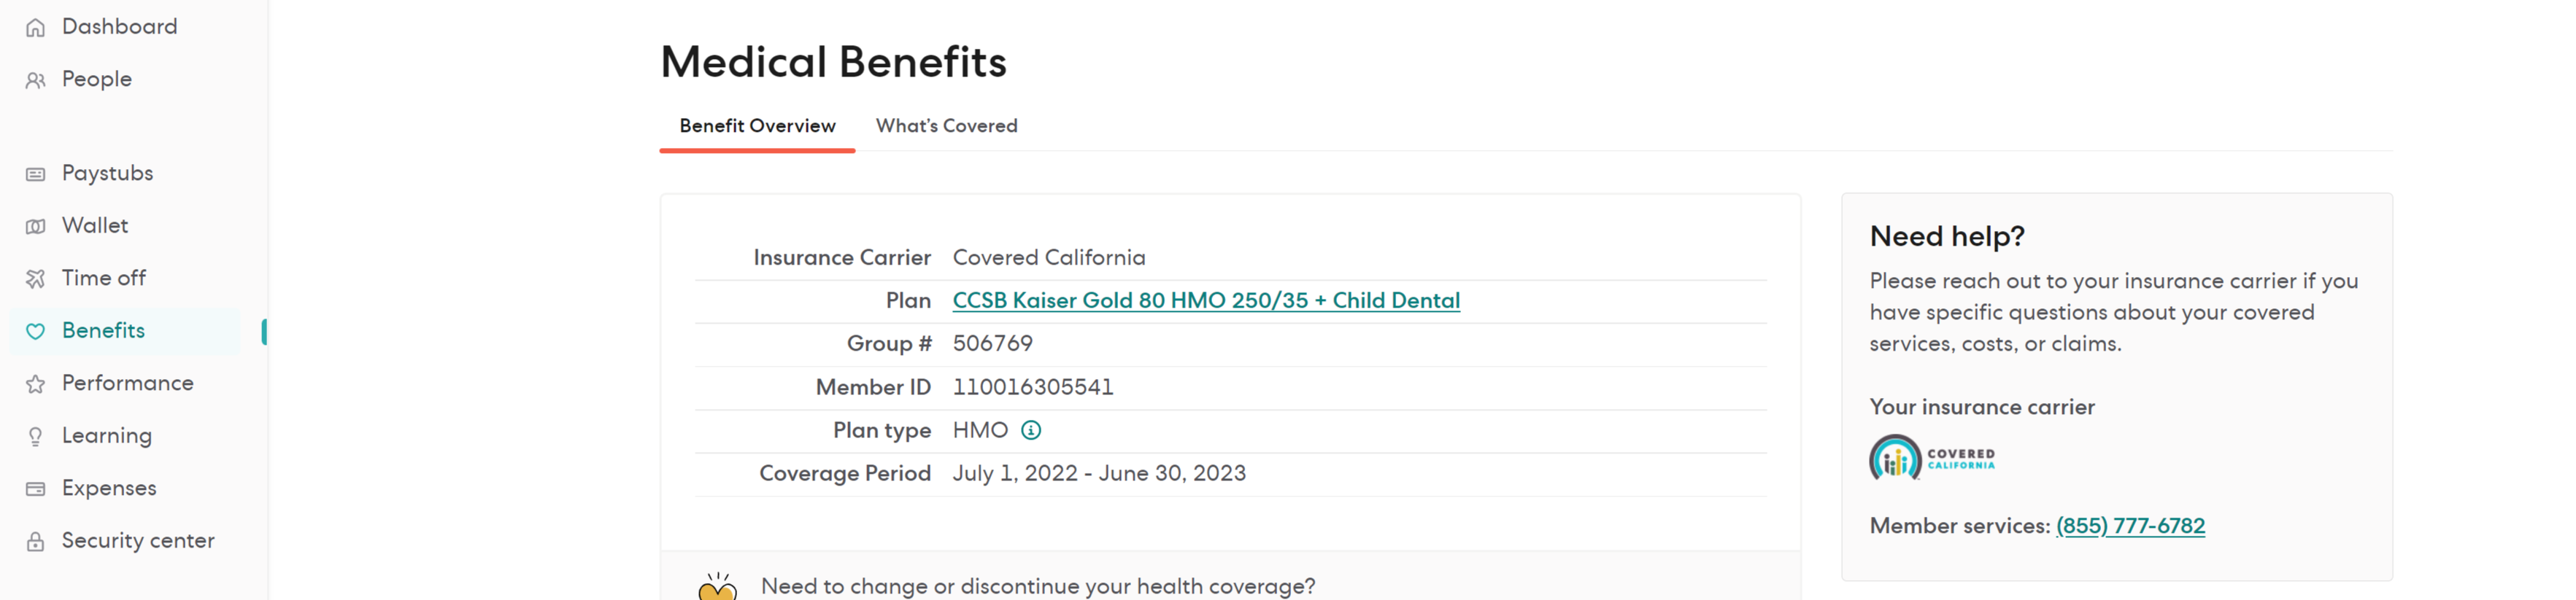Click the Performance star icon
Screen dimensions: 2576x600
click(36, 384)
